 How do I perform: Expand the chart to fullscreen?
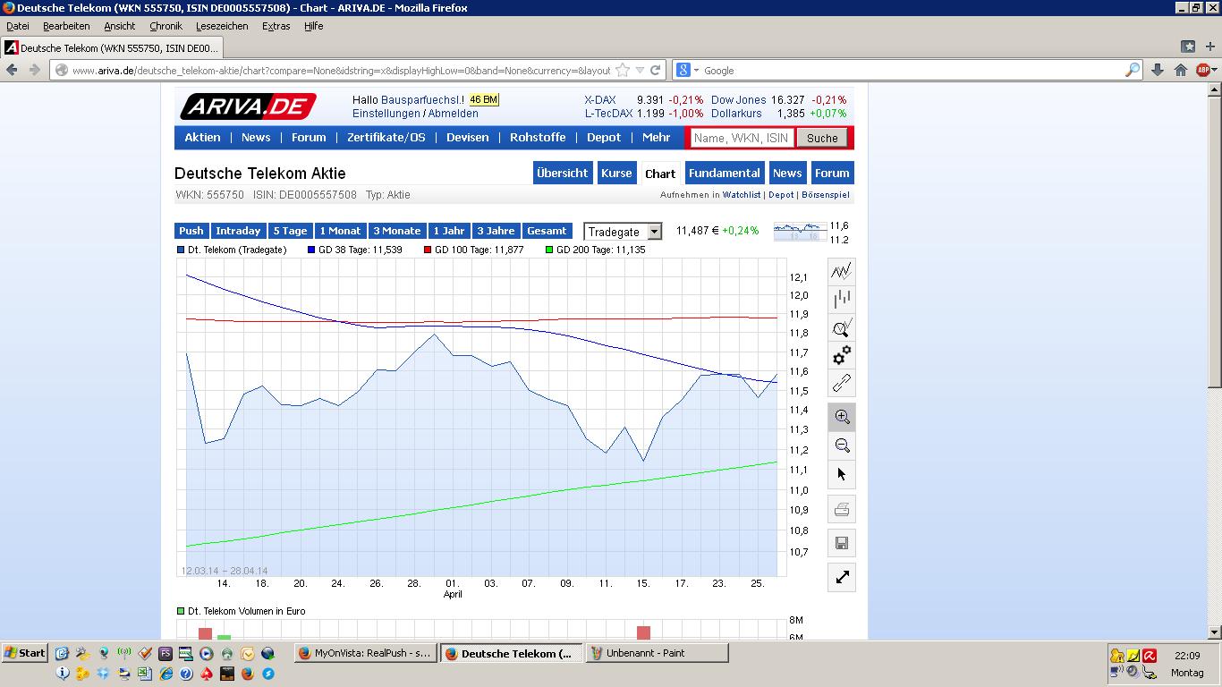click(x=841, y=577)
